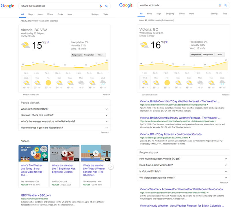
Task: Select Sun forecast day in left page
Action: point(70,83)
